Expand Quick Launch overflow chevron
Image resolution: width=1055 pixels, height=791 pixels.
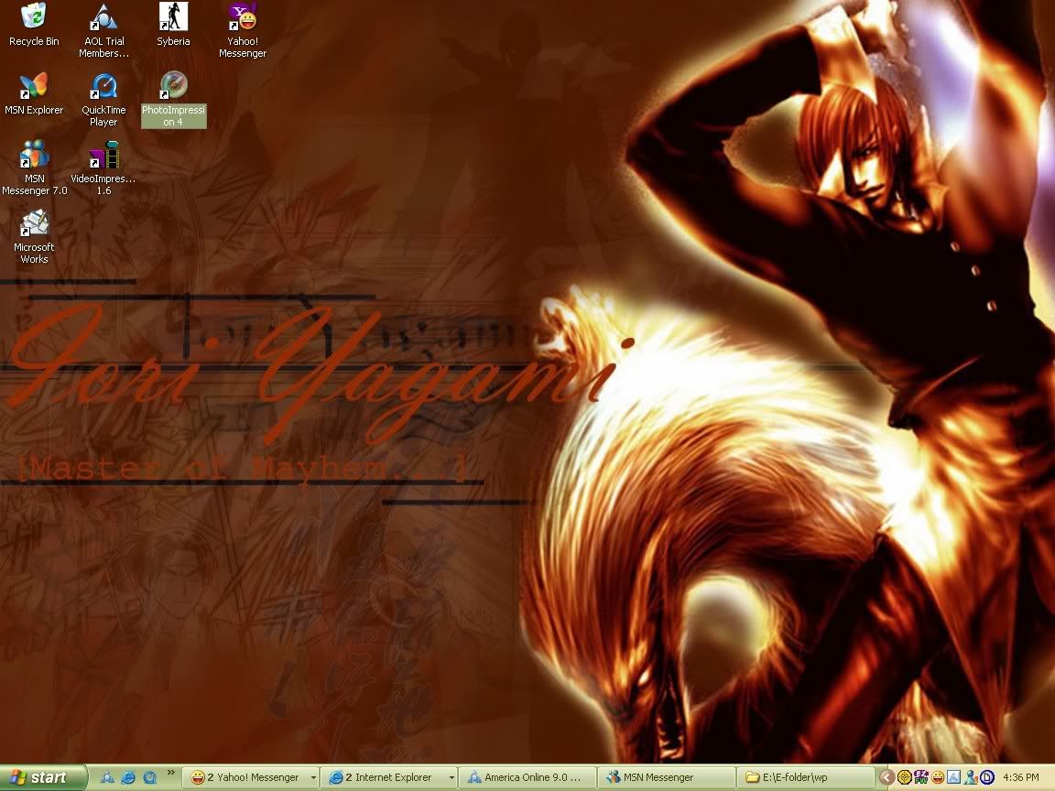point(171,772)
